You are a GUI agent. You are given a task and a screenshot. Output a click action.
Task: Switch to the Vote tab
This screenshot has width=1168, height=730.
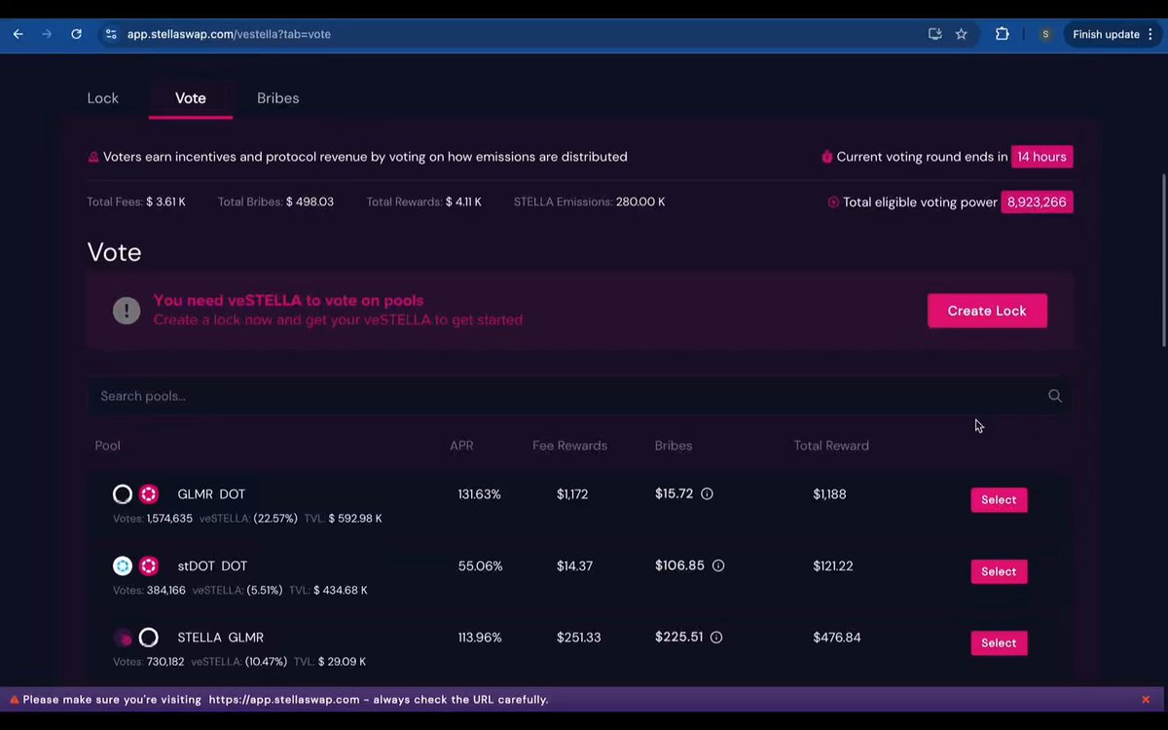click(191, 98)
